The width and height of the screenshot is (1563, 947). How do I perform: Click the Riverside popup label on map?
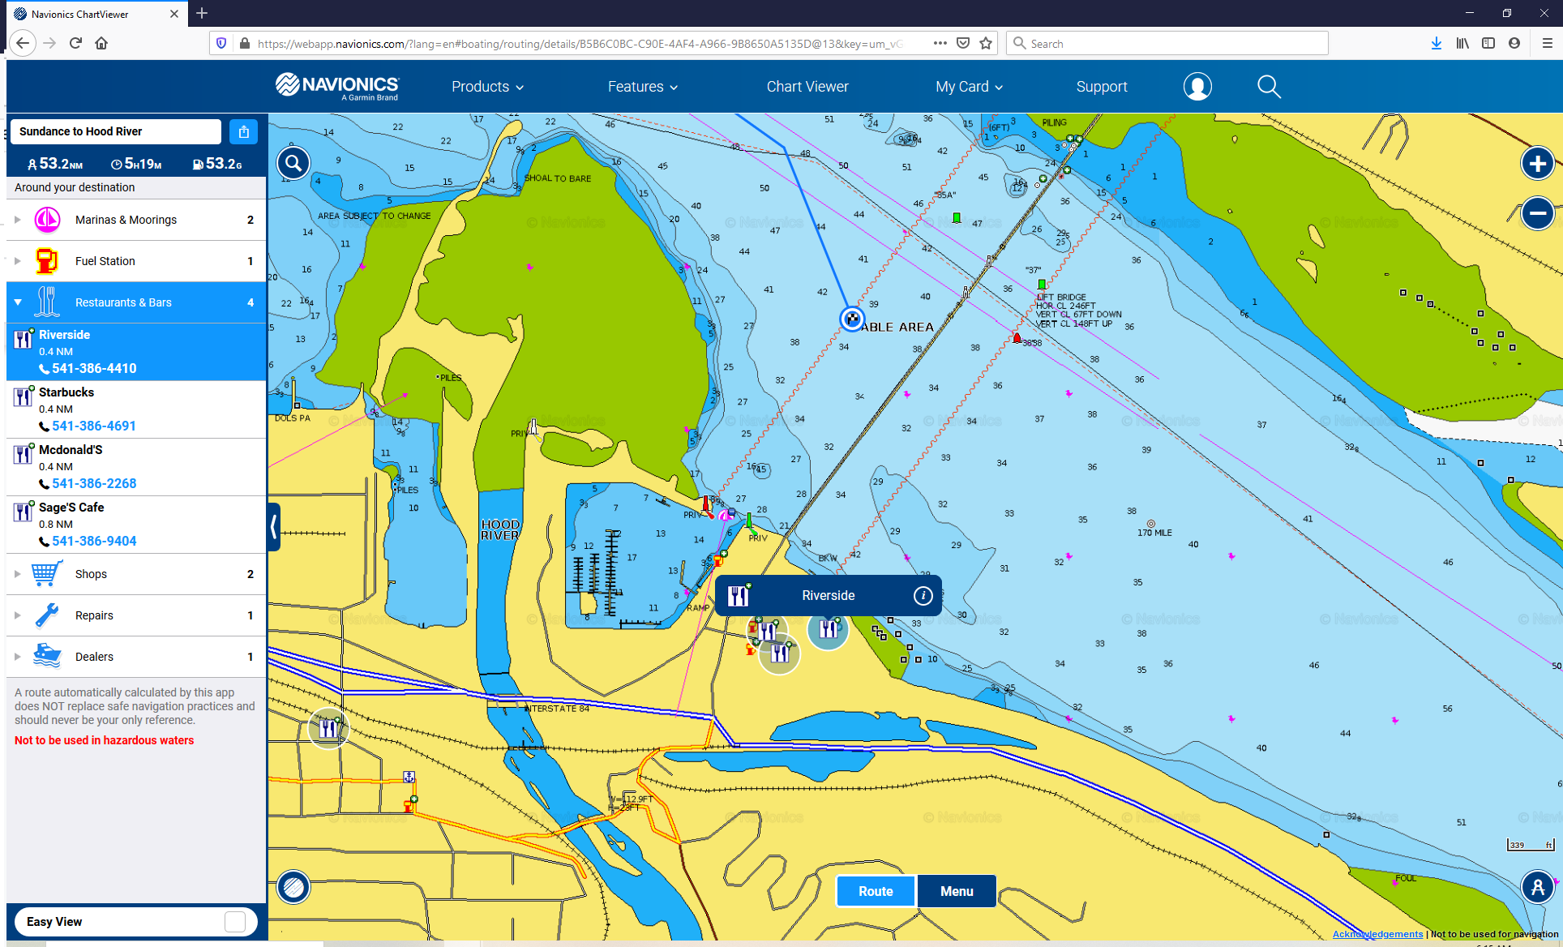pos(828,596)
